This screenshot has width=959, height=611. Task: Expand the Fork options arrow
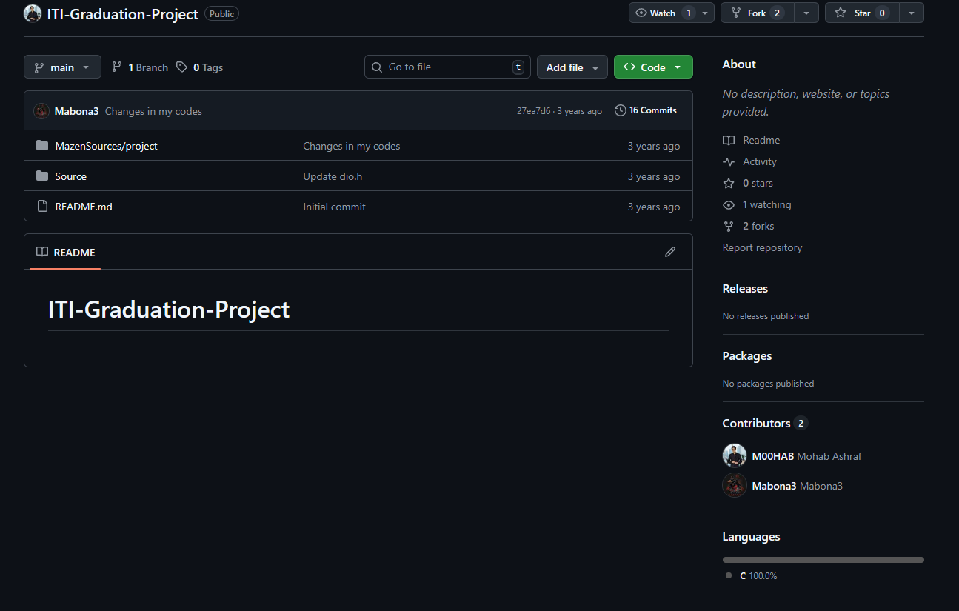click(806, 13)
